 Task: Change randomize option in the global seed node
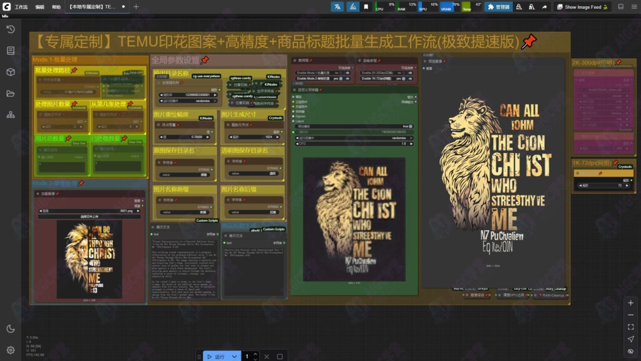(189, 101)
